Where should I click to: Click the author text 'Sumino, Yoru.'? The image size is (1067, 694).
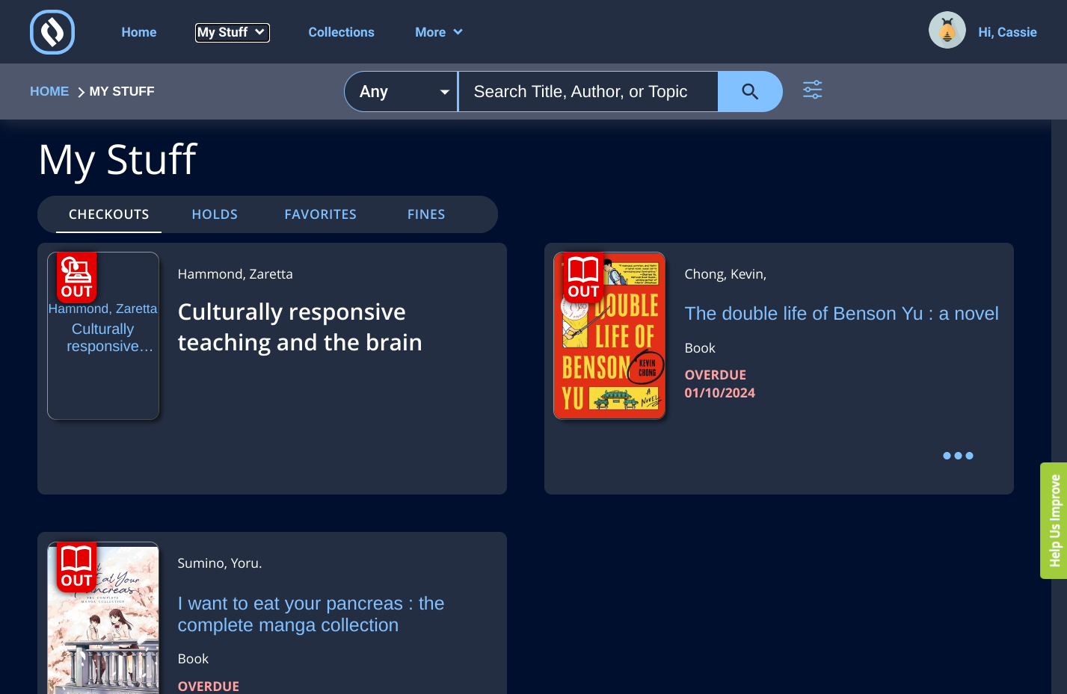pos(220,563)
